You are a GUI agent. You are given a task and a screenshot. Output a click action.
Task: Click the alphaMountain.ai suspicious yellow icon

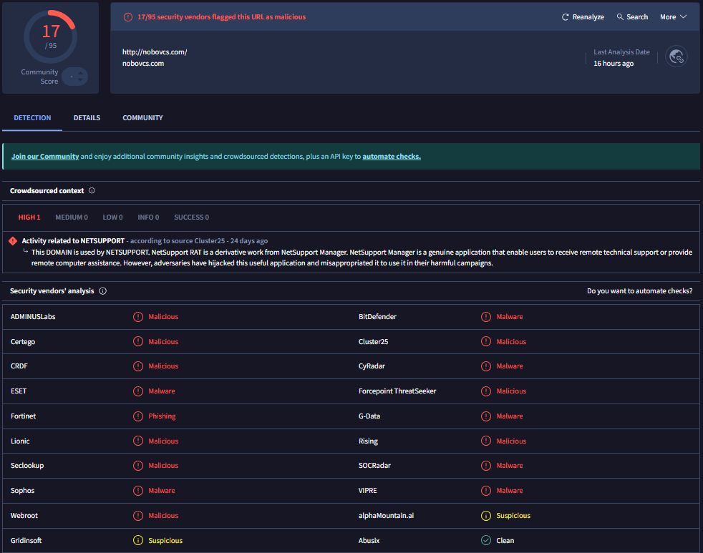486,516
